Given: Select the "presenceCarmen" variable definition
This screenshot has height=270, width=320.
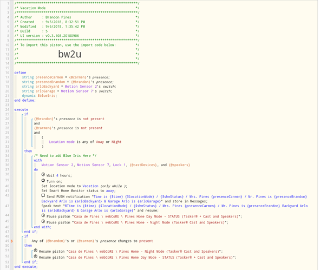Looking at the screenshot, I should click(x=66, y=77).
